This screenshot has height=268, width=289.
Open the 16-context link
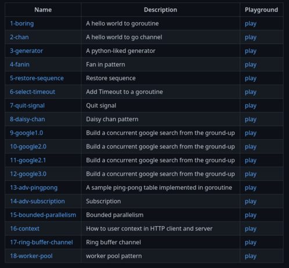(25, 229)
